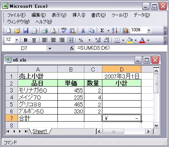Open the Print Preview icon
Screen dimensions: 169x147
click(53, 31)
